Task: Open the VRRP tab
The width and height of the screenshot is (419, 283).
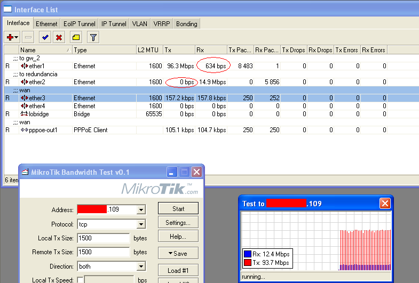Action: tap(162, 24)
